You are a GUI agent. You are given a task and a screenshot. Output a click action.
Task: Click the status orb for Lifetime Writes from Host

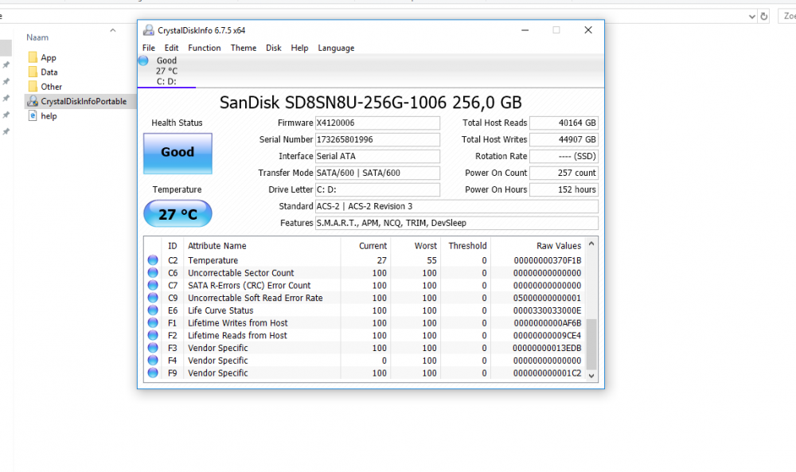pos(153,323)
